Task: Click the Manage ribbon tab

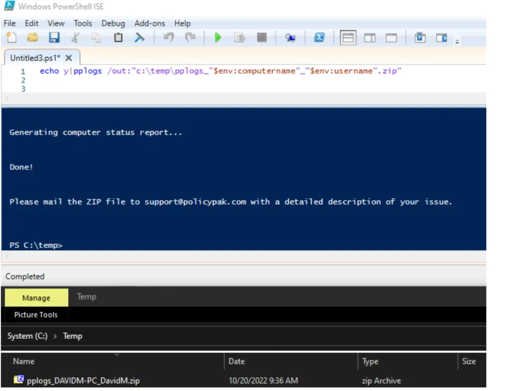Action: (36, 298)
